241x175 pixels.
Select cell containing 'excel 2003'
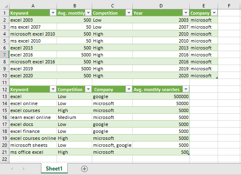pyautogui.click(x=33, y=20)
